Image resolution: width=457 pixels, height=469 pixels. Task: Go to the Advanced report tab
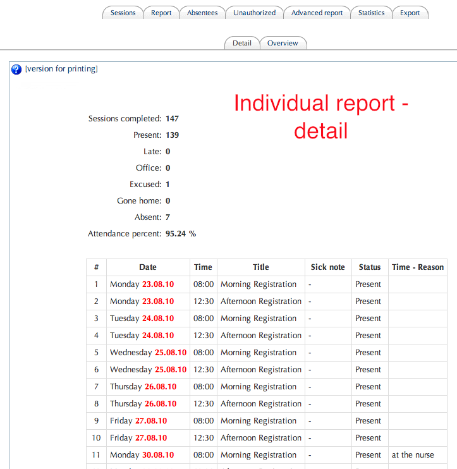click(x=317, y=13)
